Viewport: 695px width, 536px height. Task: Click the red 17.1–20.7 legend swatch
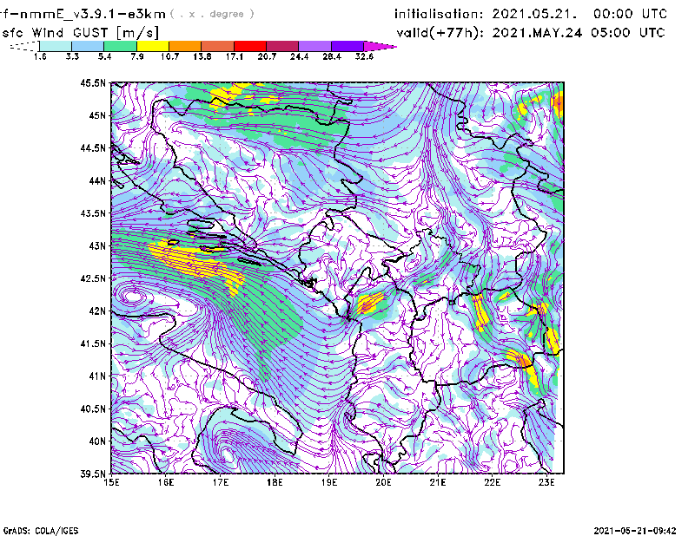point(250,46)
